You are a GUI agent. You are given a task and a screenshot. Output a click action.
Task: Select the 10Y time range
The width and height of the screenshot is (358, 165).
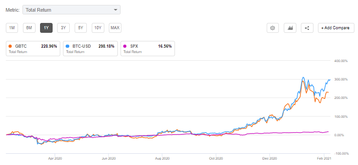click(x=98, y=28)
